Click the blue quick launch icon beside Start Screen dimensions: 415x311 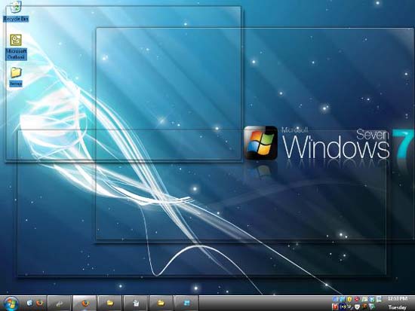(29, 303)
